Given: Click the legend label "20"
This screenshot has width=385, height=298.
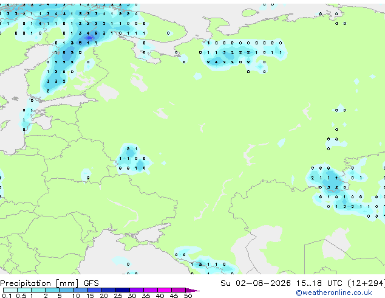Looking at the screenshot, I should click(x=104, y=296).
